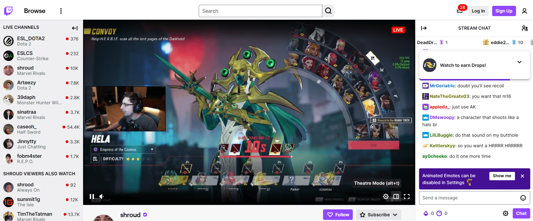
Task: Expand the Watch to earn Drops panel
Action: tap(519, 62)
